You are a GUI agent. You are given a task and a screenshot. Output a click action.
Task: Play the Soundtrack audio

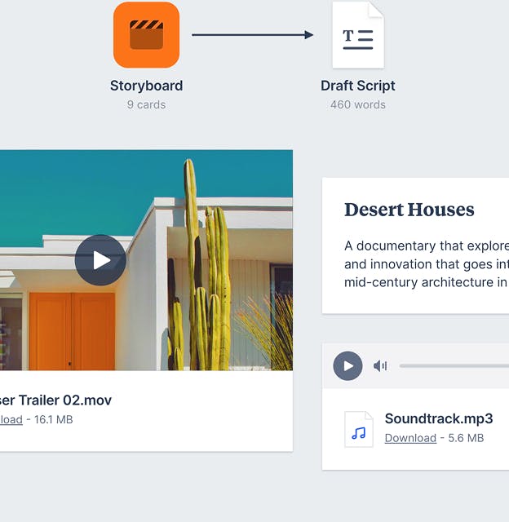[x=347, y=366]
